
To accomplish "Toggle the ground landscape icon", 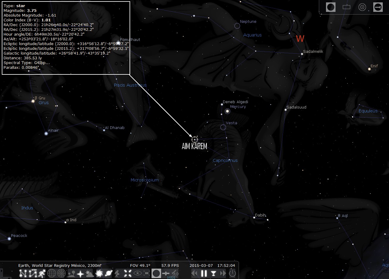I will point(71,273).
